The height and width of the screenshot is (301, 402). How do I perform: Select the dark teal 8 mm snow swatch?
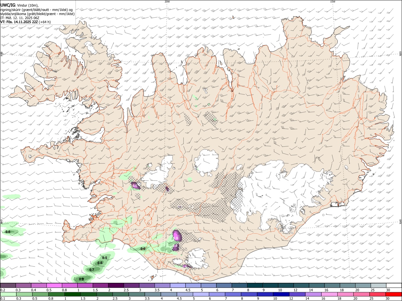(255, 285)
